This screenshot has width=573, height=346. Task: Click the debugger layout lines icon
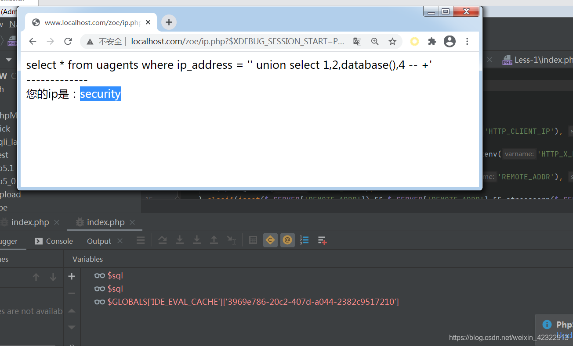[x=141, y=240]
